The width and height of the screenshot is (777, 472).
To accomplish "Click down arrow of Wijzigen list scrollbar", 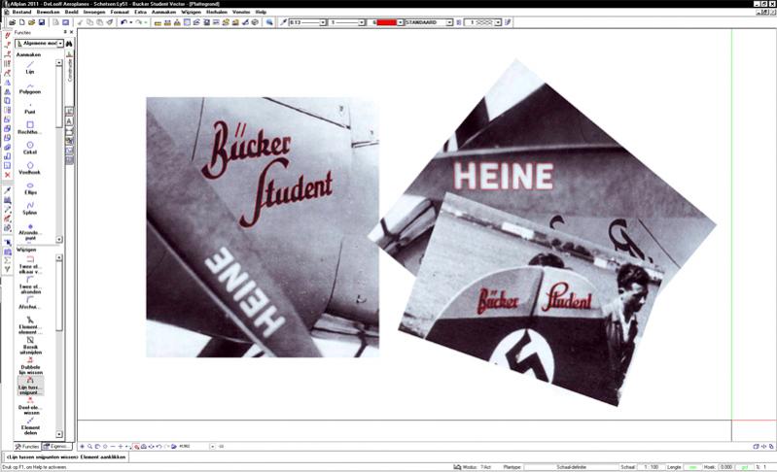I will tap(59, 434).
